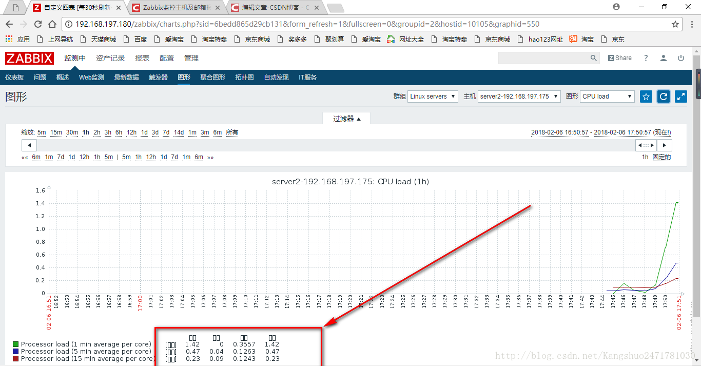This screenshot has width=701, height=366.
Task: Set zoom to 14d
Action: pyautogui.click(x=179, y=132)
